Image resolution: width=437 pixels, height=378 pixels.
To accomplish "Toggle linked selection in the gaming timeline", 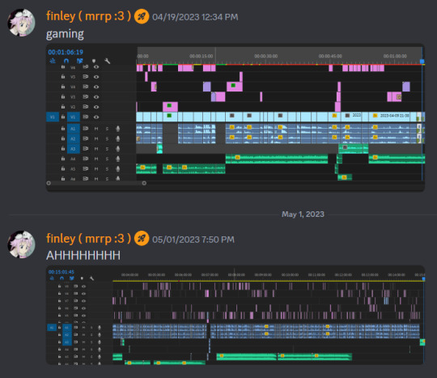I will point(79,61).
